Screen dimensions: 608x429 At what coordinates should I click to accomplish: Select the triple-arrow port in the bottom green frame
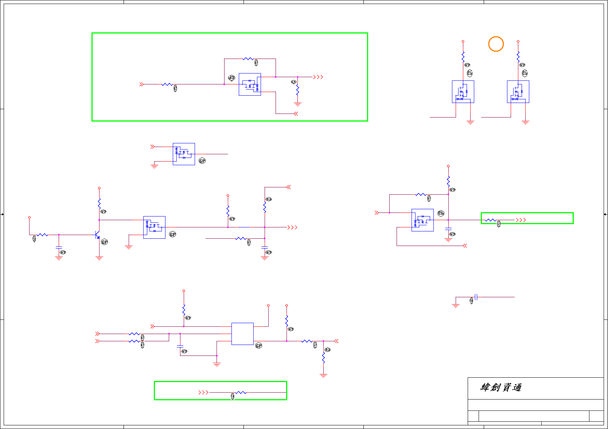click(x=203, y=393)
